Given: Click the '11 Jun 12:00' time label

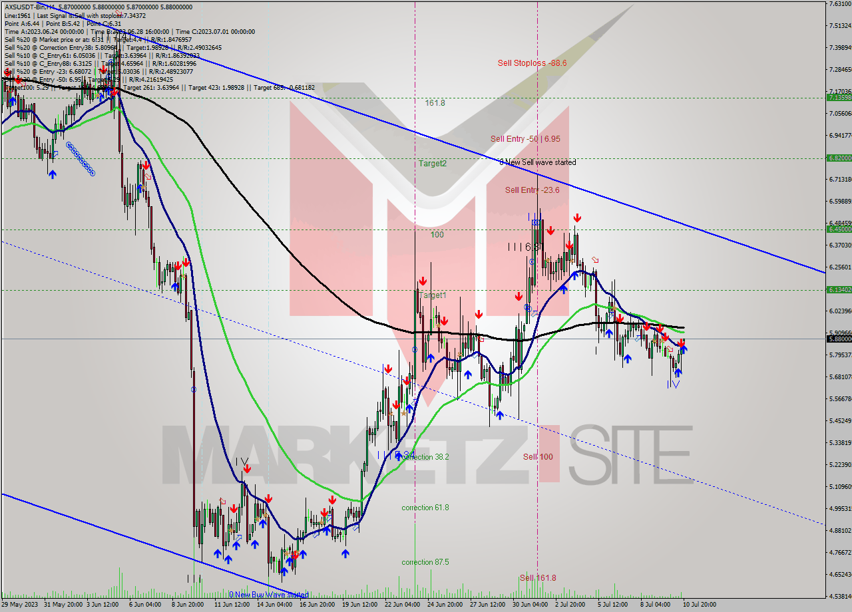Looking at the screenshot, I should pyautogui.click(x=232, y=605).
